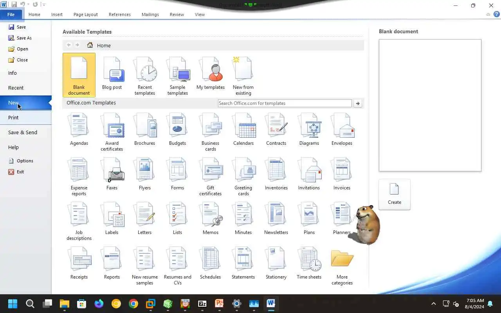Image resolution: width=501 pixels, height=313 pixels.
Task: Open the Business cards category
Action: [211, 132]
